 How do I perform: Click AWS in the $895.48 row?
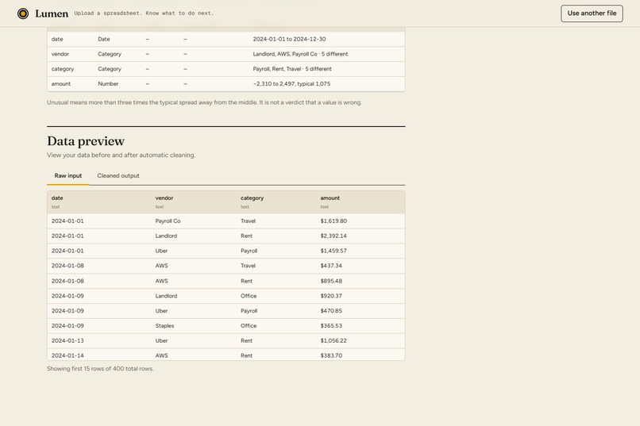(x=162, y=281)
